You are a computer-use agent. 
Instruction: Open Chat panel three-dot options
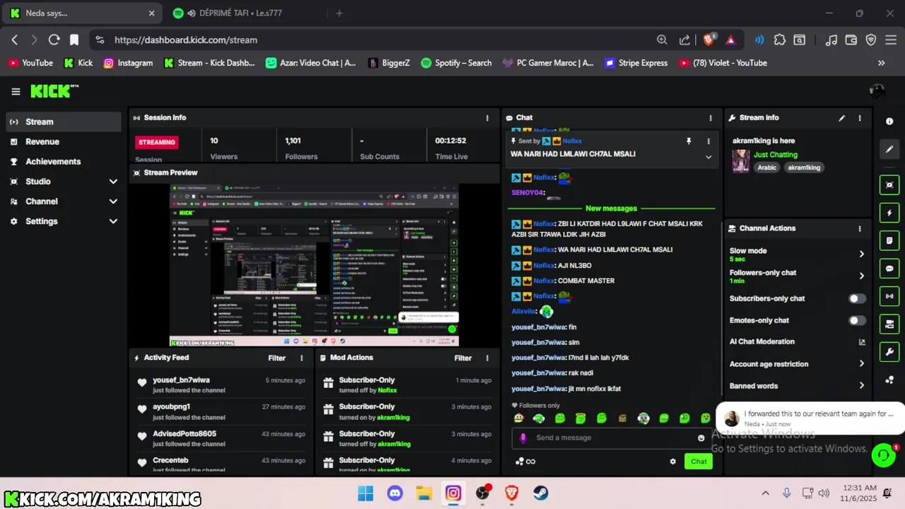[711, 118]
